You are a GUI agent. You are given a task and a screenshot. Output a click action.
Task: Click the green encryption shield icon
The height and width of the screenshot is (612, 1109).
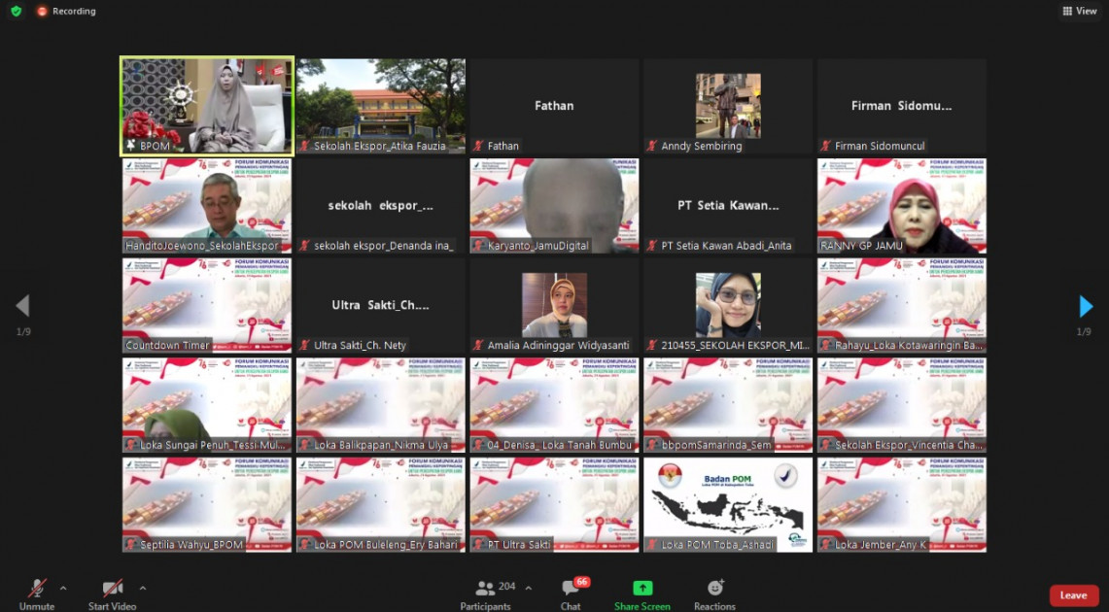(x=16, y=11)
